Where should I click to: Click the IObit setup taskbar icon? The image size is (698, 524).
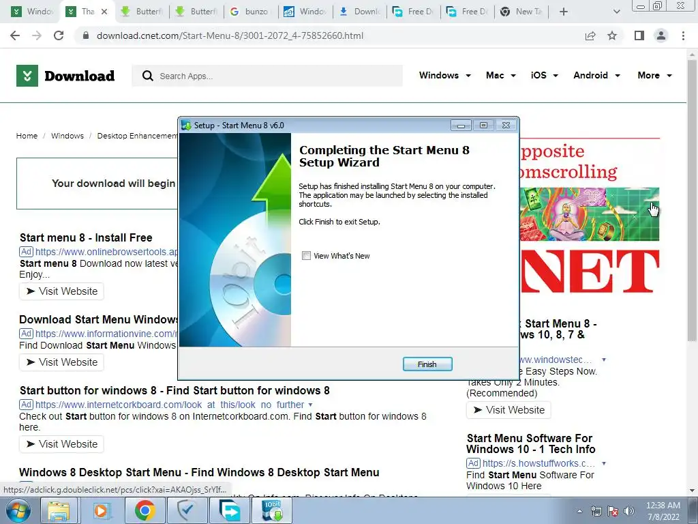tap(272, 510)
